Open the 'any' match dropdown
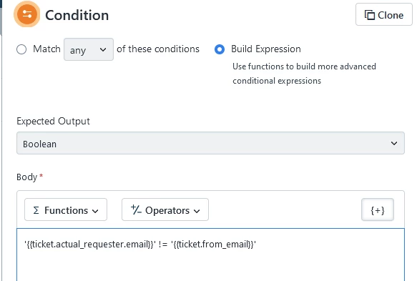This screenshot has width=417, height=281. (89, 49)
